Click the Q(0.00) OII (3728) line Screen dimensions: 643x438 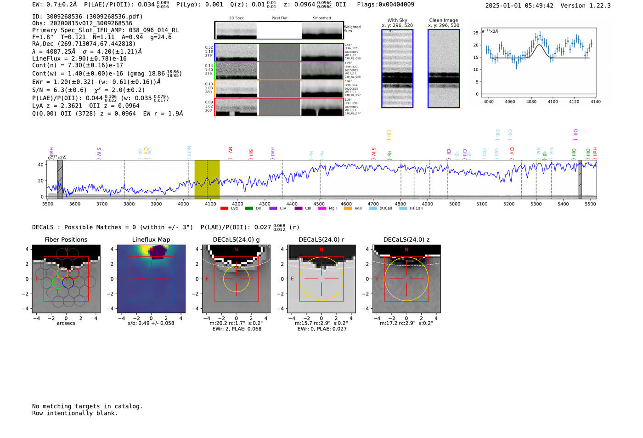(107, 114)
